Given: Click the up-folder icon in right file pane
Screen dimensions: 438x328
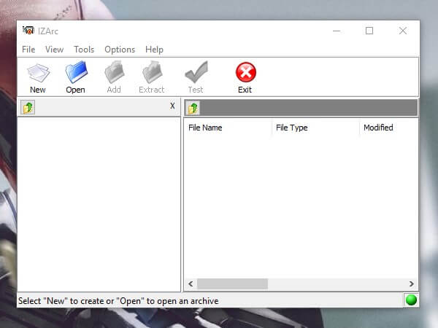Looking at the screenshot, I should coord(193,108).
